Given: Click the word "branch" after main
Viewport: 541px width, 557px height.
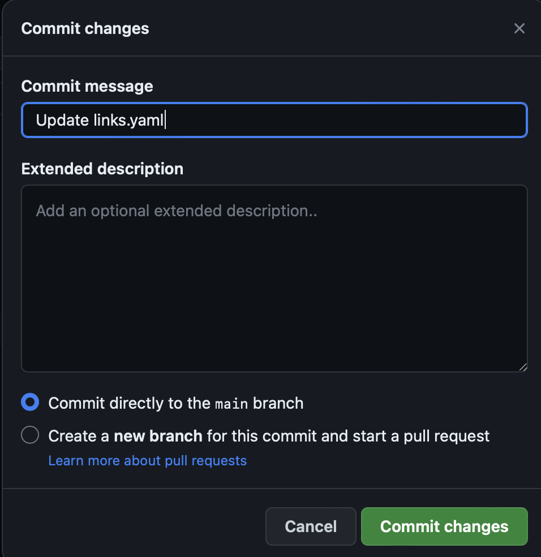Looking at the screenshot, I should coord(278,403).
